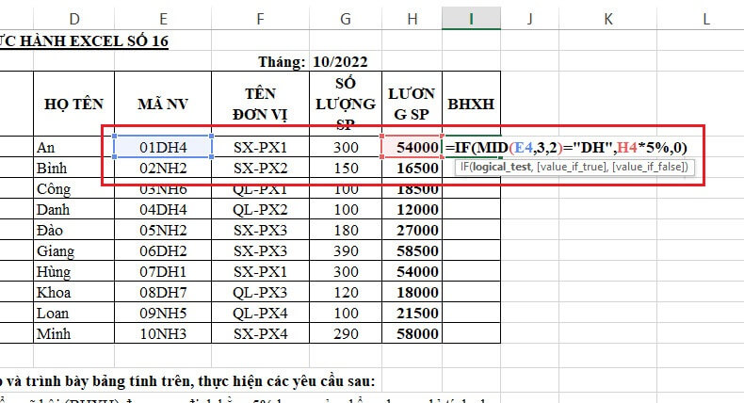Viewport: 744px width, 403px height.
Task: Select quantity cell 120 in Khoa's row
Action: tap(346, 293)
